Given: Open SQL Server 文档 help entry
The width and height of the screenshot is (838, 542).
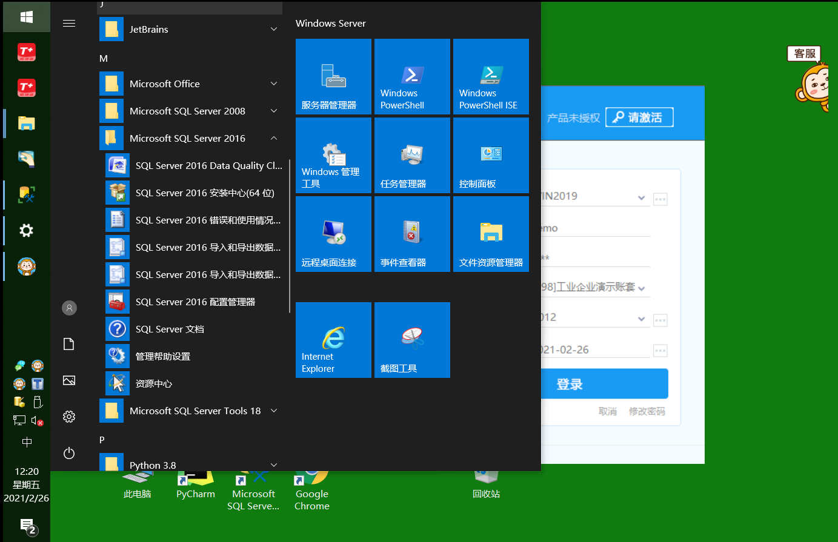Looking at the screenshot, I should point(193,329).
